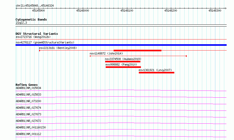
Task: Click ruler position 45145900
Action: click(x=38, y=11)
